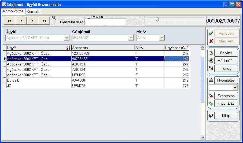
Task: Select the Karbantartás tab
Action: point(13,11)
